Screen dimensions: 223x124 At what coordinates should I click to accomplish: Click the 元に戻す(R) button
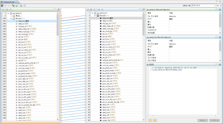coord(214,120)
